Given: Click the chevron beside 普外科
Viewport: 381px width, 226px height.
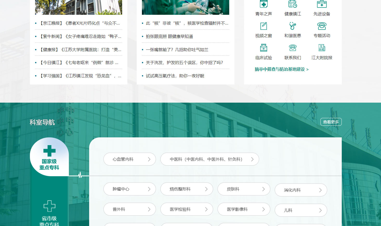Looking at the screenshot, I should 149,209.
